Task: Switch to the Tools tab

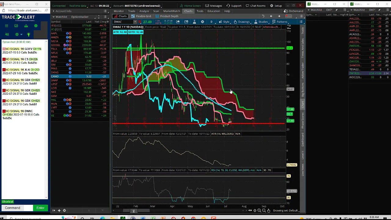Action: coord(200,11)
